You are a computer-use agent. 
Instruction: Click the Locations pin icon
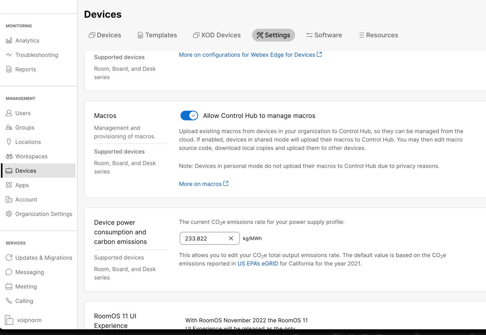(x=9, y=142)
